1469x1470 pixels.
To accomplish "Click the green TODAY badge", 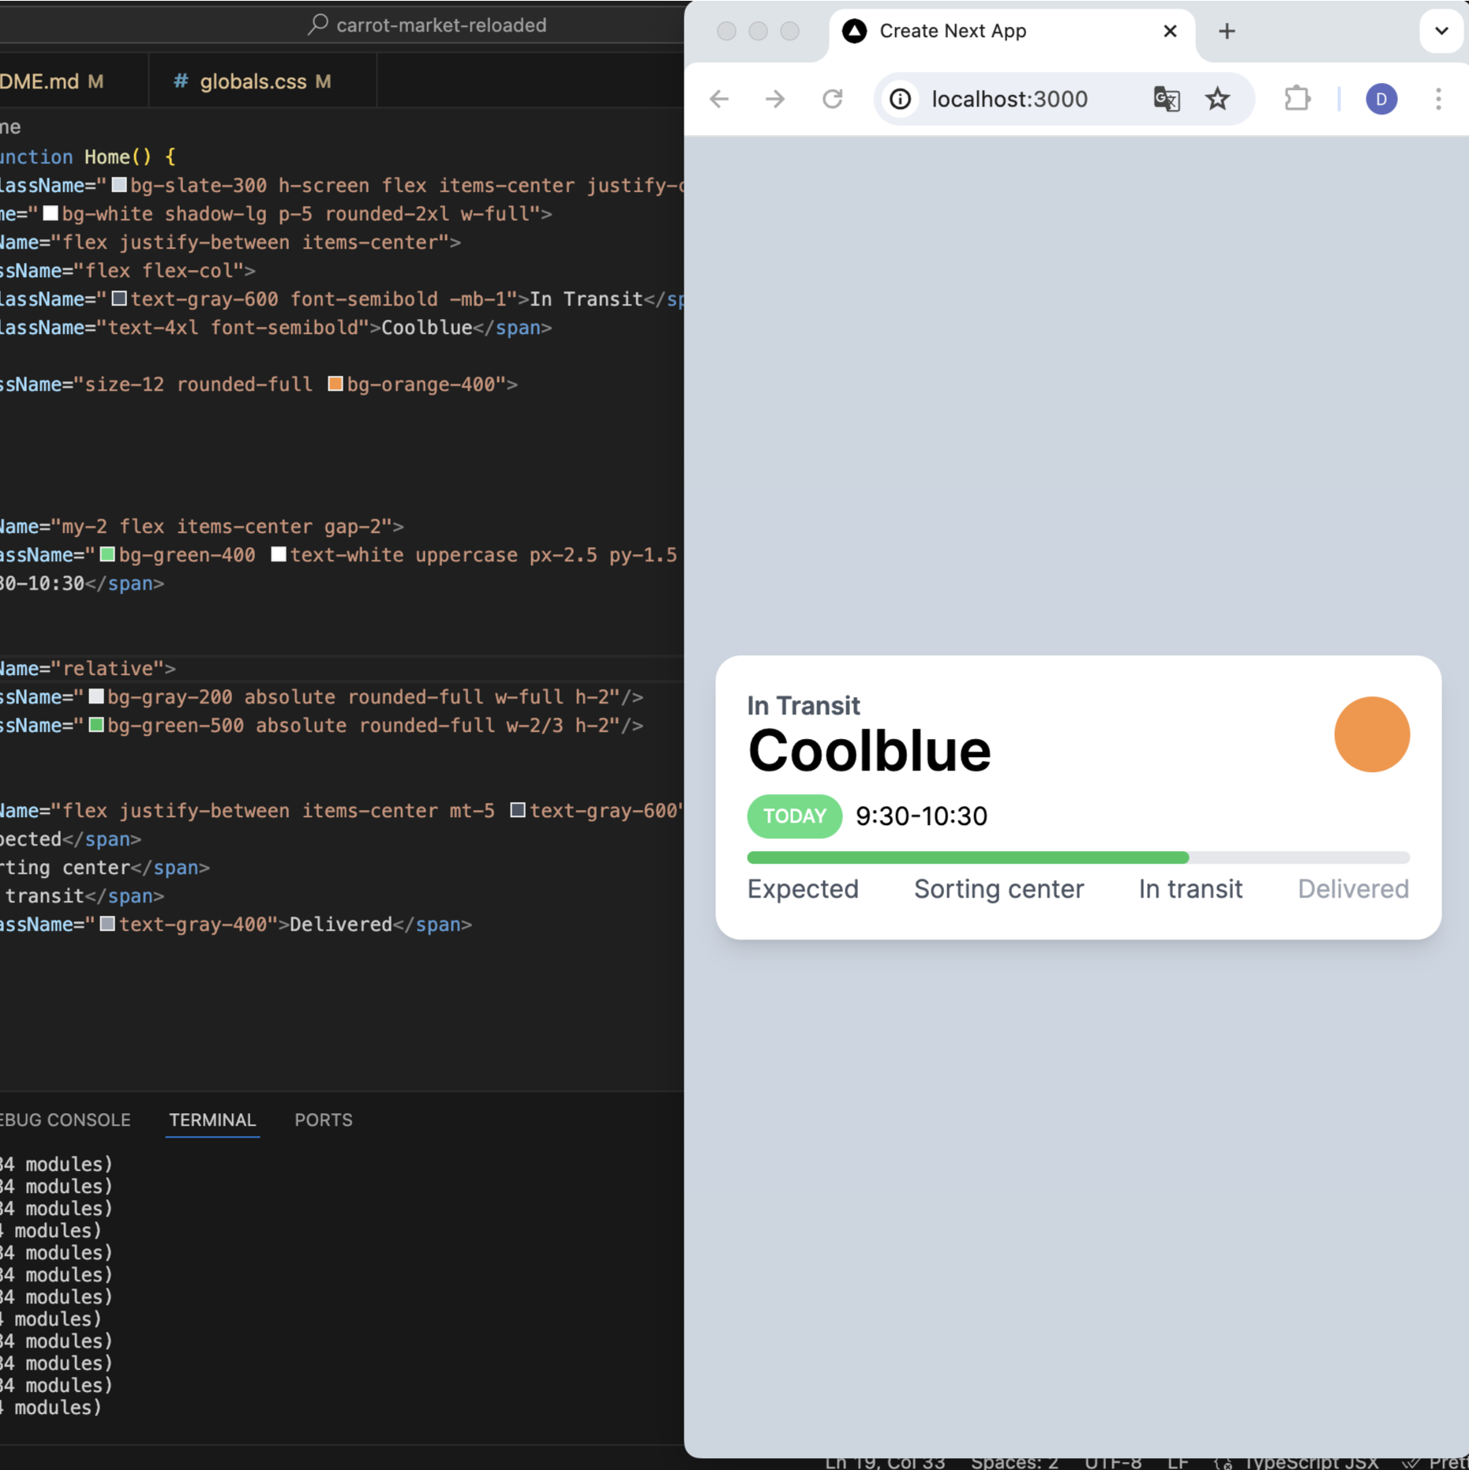I will (x=794, y=816).
